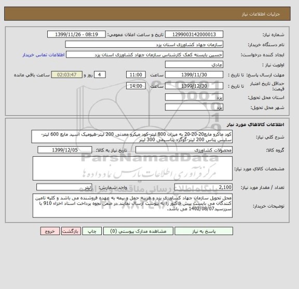The width and height of the screenshot is (299, 289).
Task: Click the delivery city field یزد
Action: click(194, 107)
